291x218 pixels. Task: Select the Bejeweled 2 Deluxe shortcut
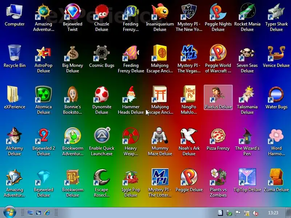[x=43, y=142]
